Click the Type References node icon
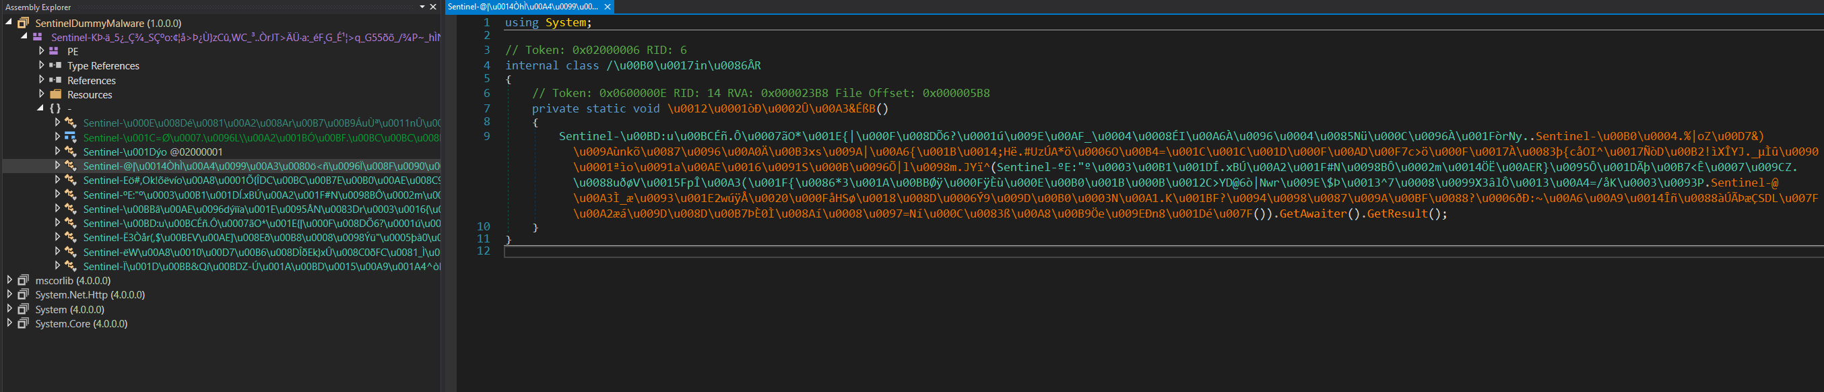The width and height of the screenshot is (1824, 392). tap(55, 65)
